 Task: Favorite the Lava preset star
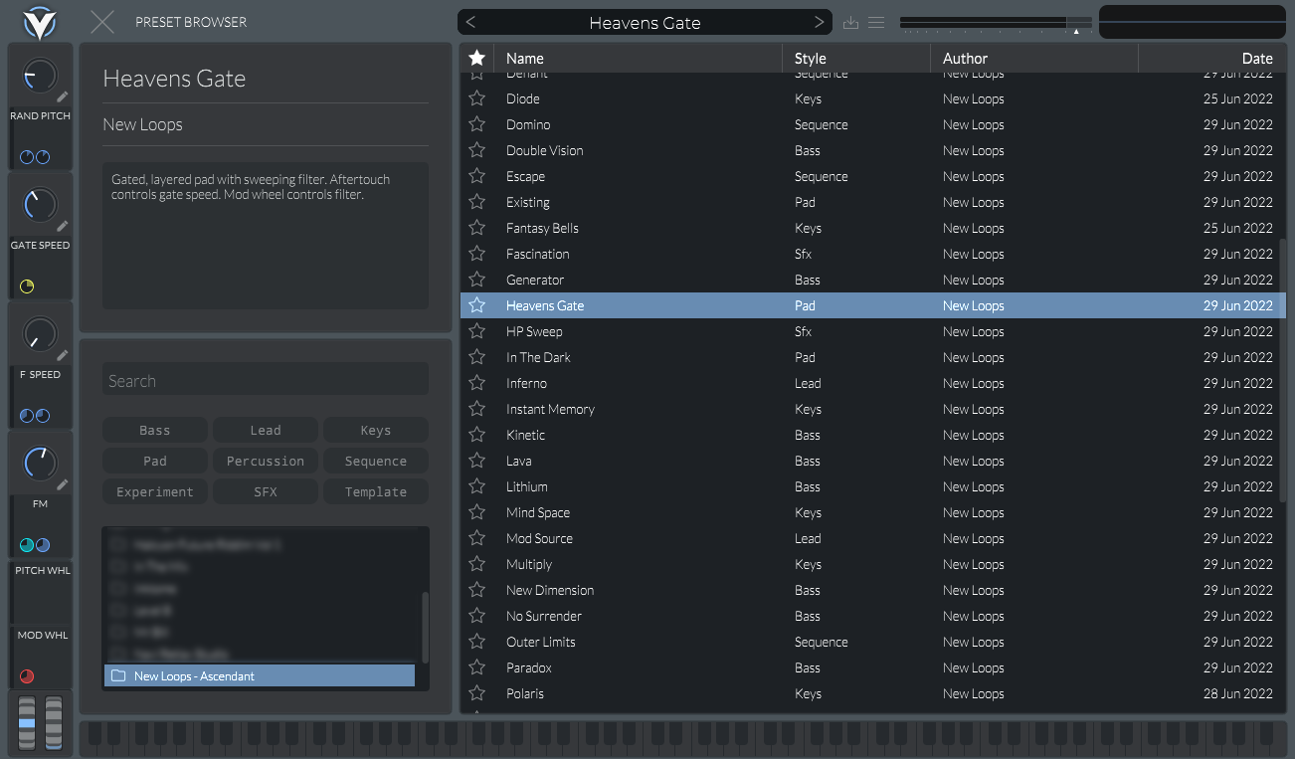point(477,461)
